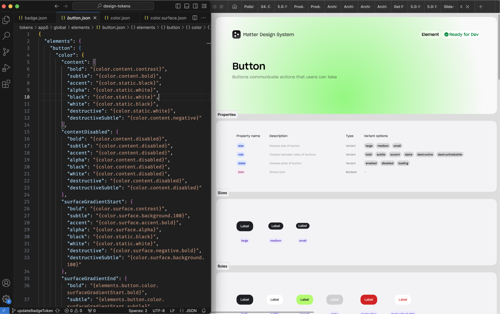Click the Ready for Dev badge

[462, 34]
